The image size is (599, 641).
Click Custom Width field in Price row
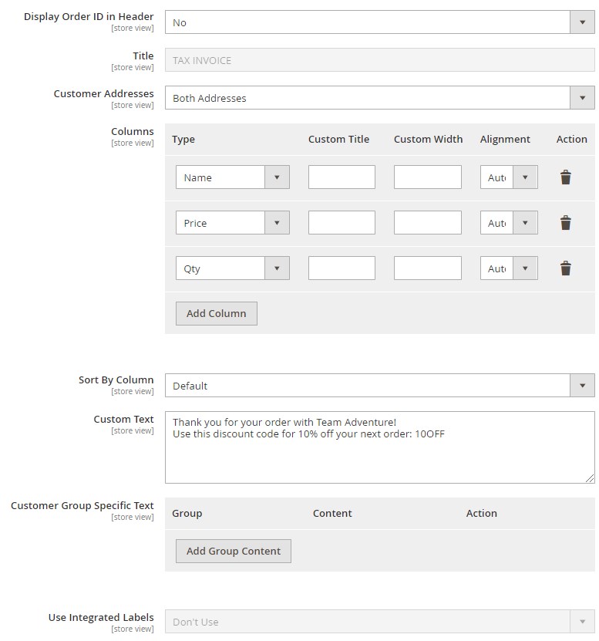pyautogui.click(x=427, y=223)
